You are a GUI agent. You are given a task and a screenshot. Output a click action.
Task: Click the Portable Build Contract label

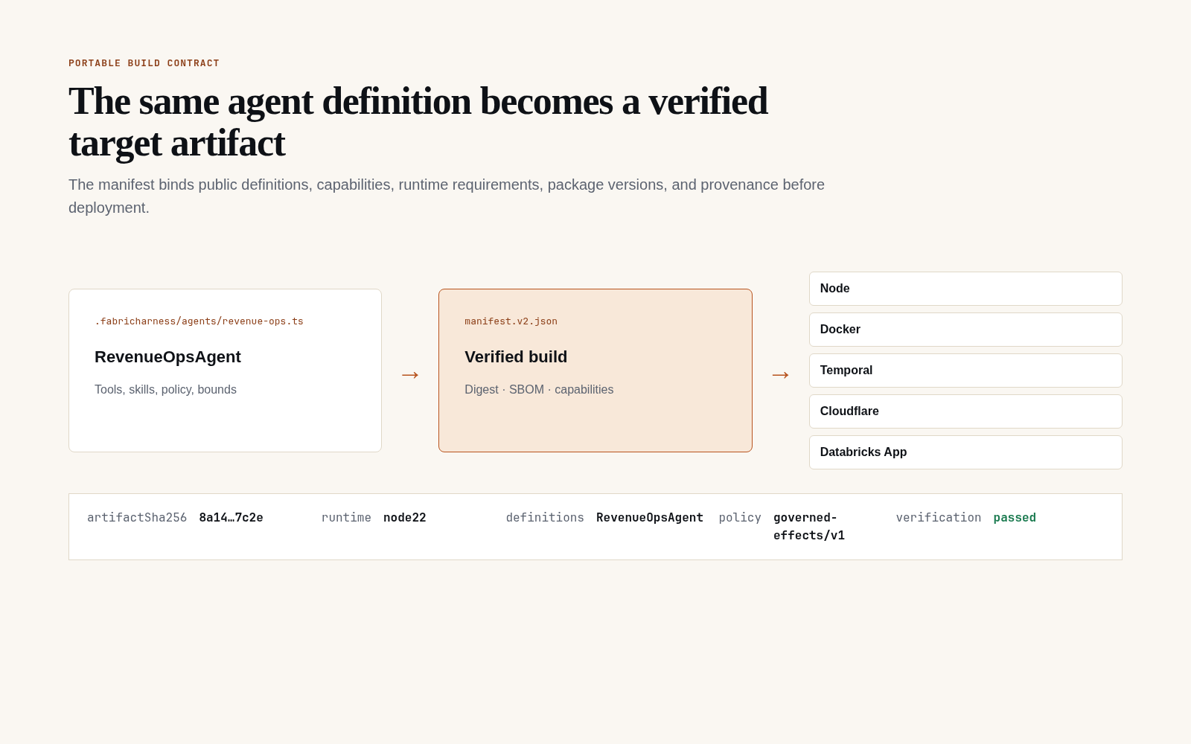coord(144,63)
